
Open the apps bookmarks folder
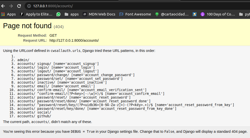click(x=71, y=14)
